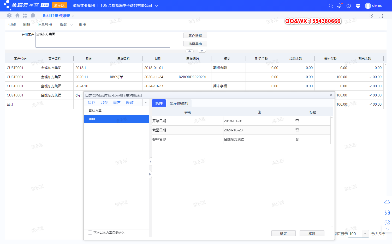The image size is (392, 244).
Task: Open the demo user avatar
Action: 368,5
